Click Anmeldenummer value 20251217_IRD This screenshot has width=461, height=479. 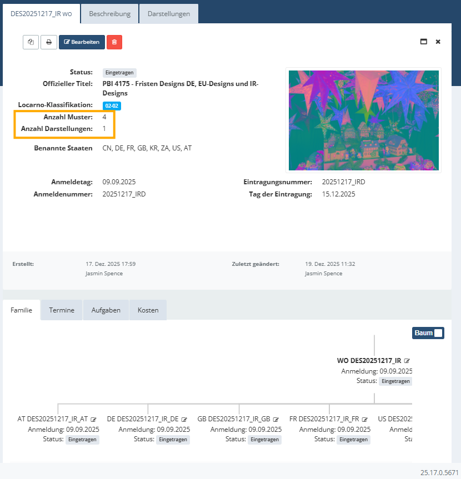124,194
